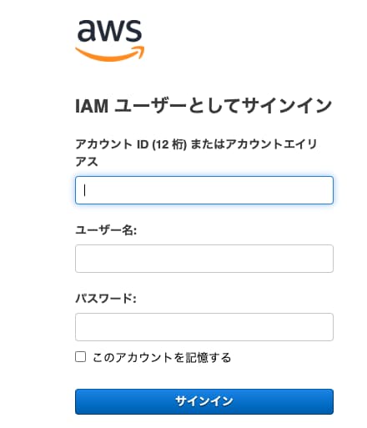The width and height of the screenshot is (367, 428).
Task: Click the パスワード: label
Action: tap(106, 299)
